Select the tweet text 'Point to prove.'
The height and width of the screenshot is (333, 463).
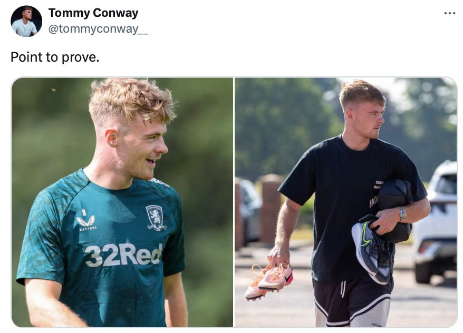pyautogui.click(x=55, y=57)
